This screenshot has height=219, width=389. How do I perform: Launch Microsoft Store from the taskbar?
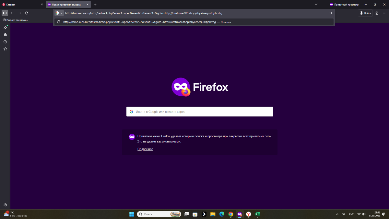[195, 214]
